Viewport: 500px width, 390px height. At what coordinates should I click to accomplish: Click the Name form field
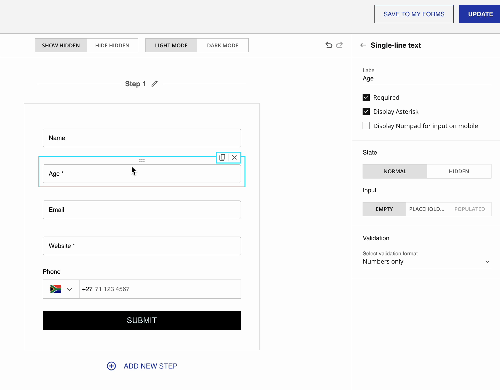142,138
